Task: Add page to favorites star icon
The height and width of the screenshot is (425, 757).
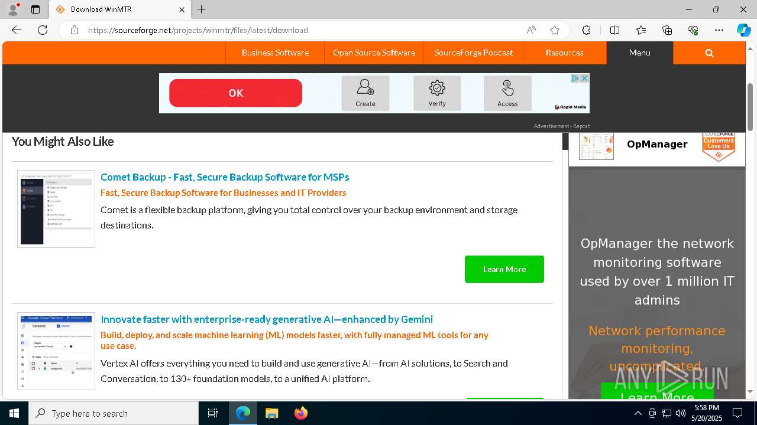Action: 554,30
